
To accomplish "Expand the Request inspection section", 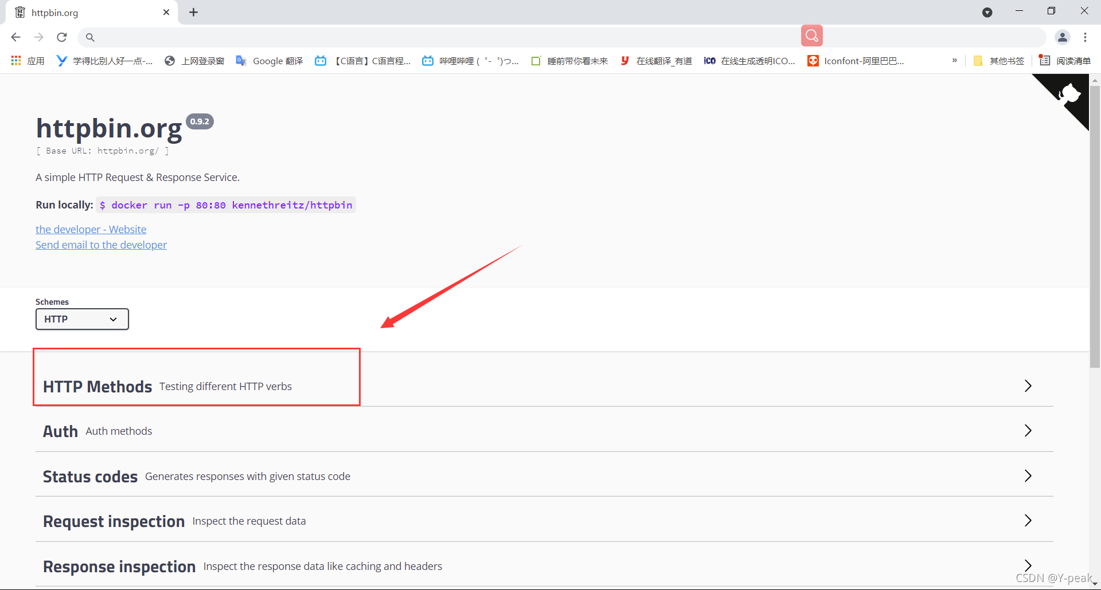I will 114,521.
